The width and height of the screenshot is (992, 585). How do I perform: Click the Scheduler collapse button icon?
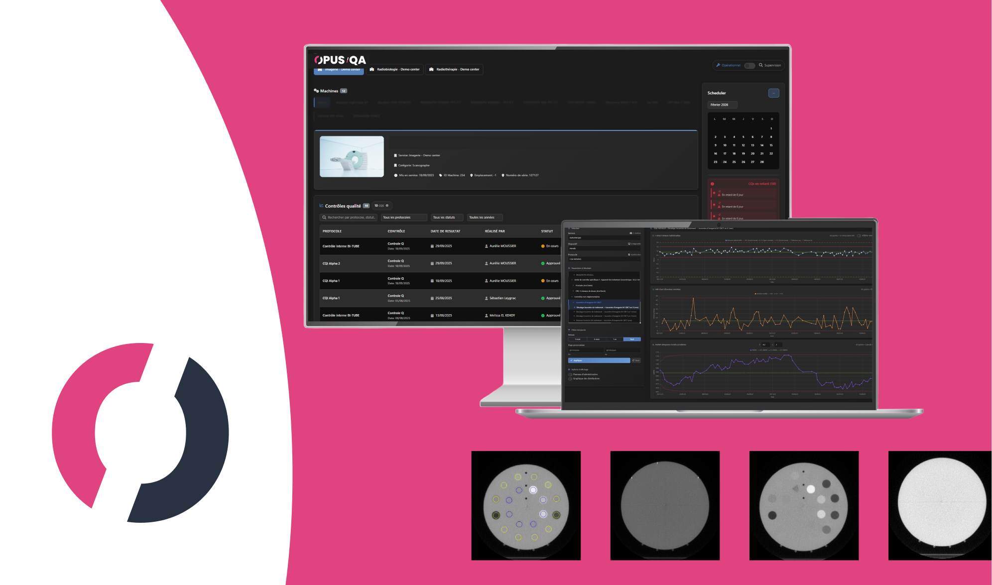(x=773, y=93)
